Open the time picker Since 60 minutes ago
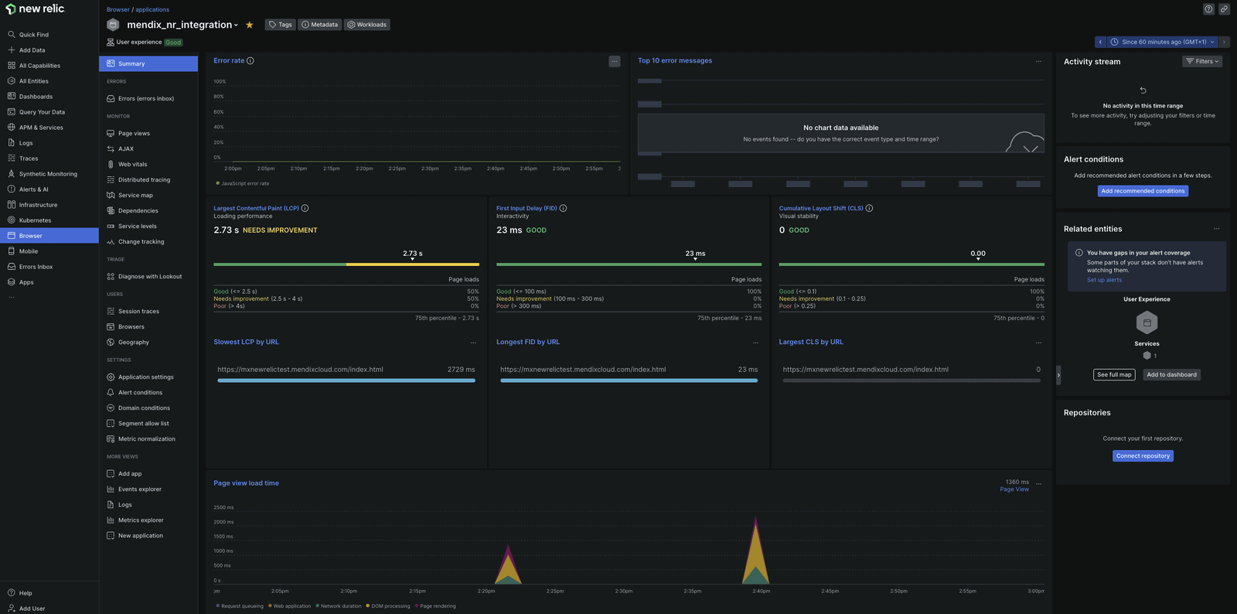This screenshot has height=614, width=1237. [x=1163, y=42]
